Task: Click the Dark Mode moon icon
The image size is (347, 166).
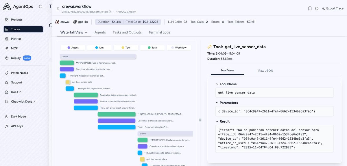Action: (7, 117)
